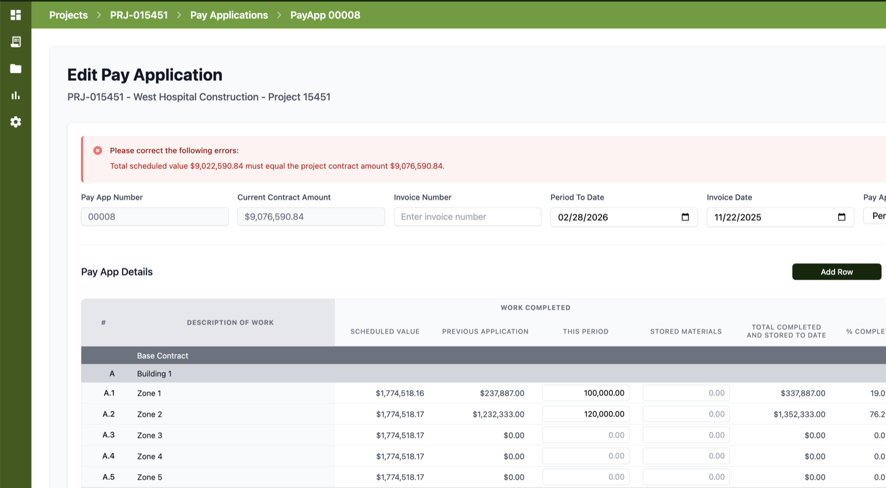The image size is (886, 488).
Task: Click the Invoice Number input field
Action: tap(467, 217)
